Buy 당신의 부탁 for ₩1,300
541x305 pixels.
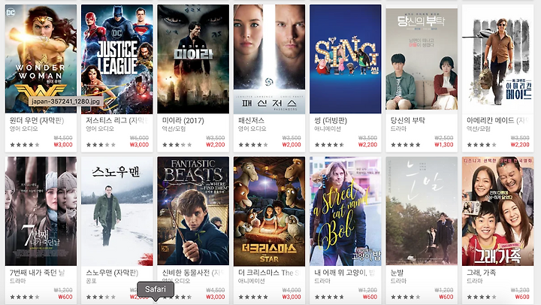(444, 144)
